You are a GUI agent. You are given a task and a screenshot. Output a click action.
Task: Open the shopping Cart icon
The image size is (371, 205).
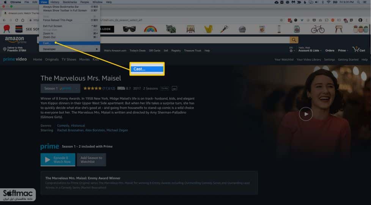pos(359,49)
